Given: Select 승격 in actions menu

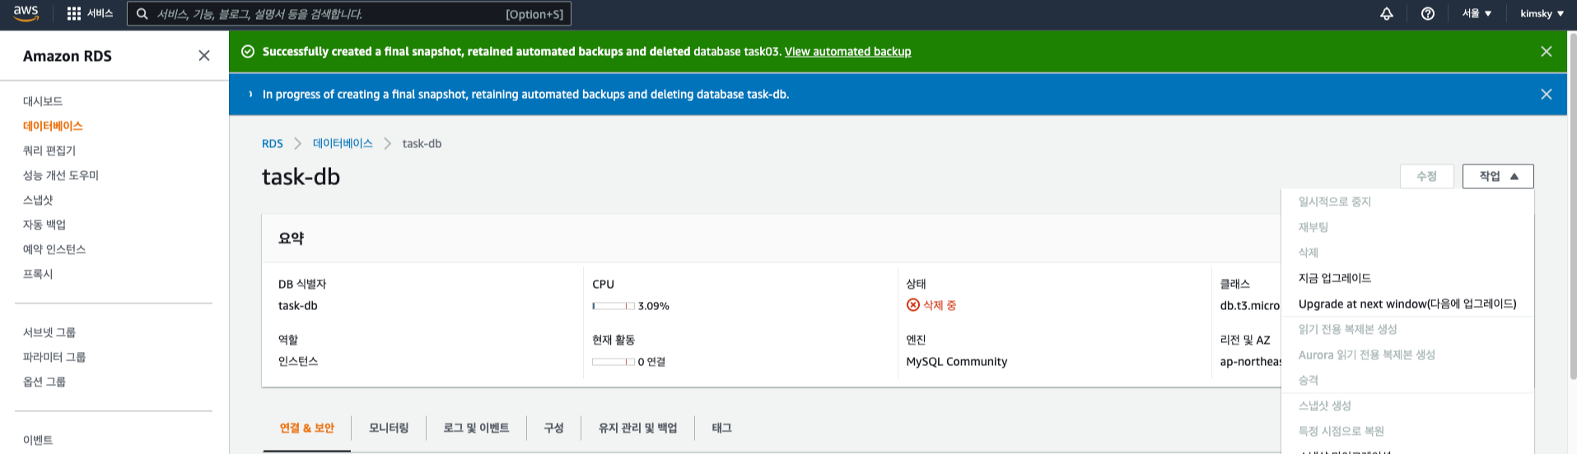Looking at the screenshot, I should [1407, 380].
